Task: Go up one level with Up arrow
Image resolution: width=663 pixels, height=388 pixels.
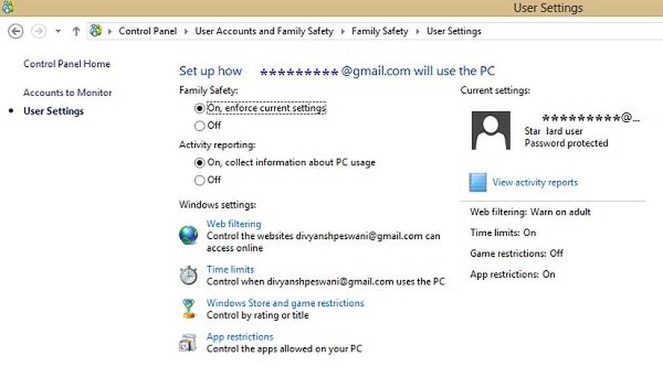Action: pyautogui.click(x=76, y=31)
